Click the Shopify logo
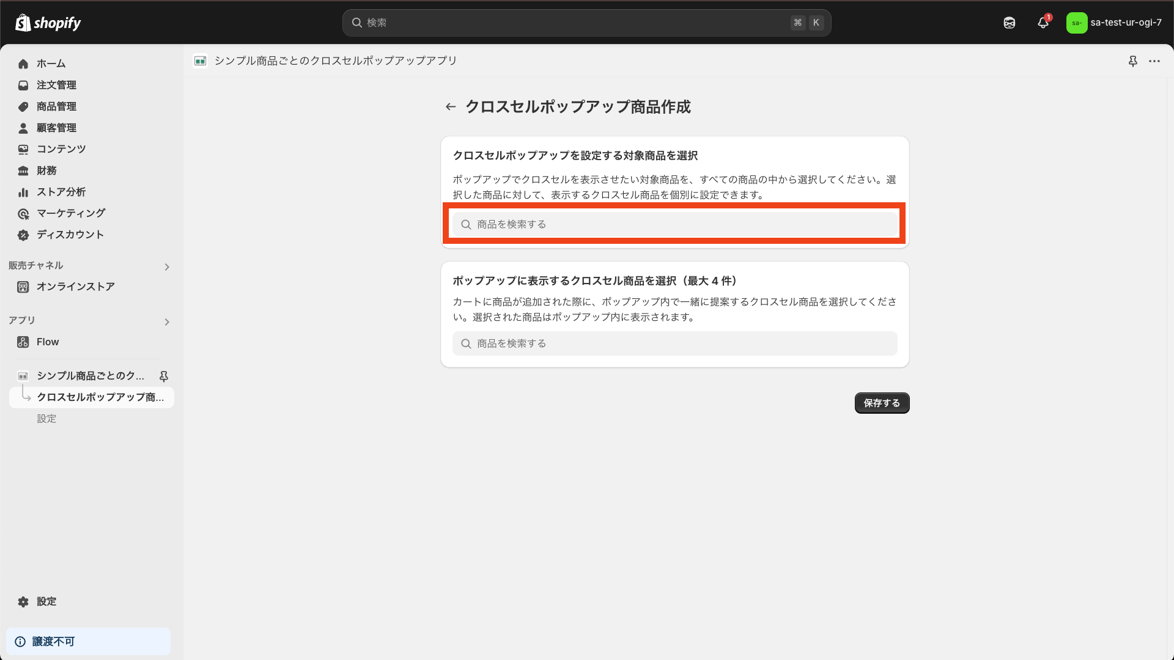 [48, 22]
